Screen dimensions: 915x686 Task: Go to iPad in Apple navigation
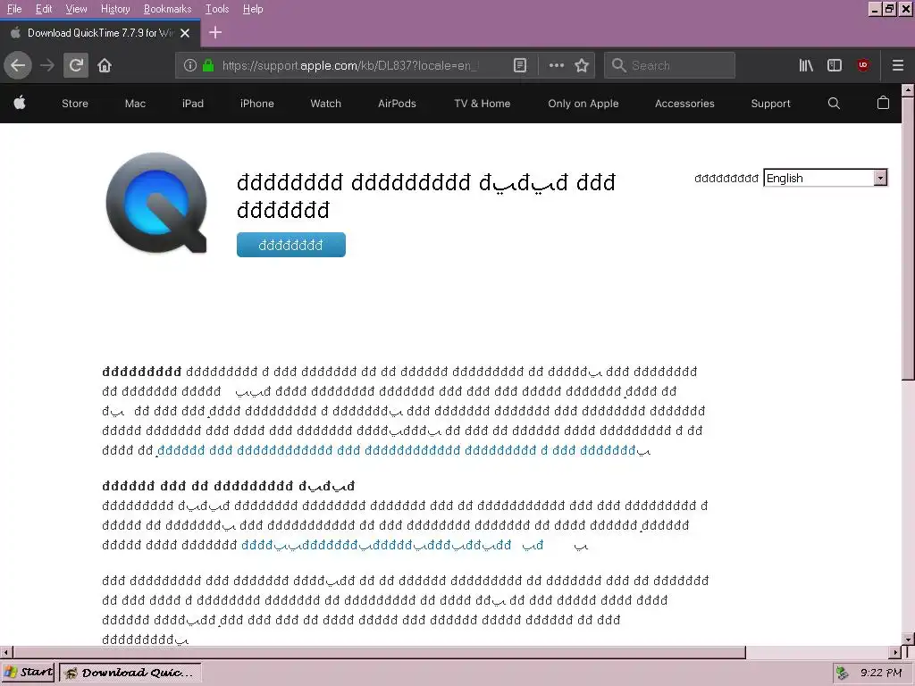pyautogui.click(x=193, y=104)
